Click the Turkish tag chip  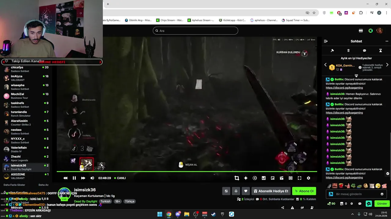(x=105, y=201)
